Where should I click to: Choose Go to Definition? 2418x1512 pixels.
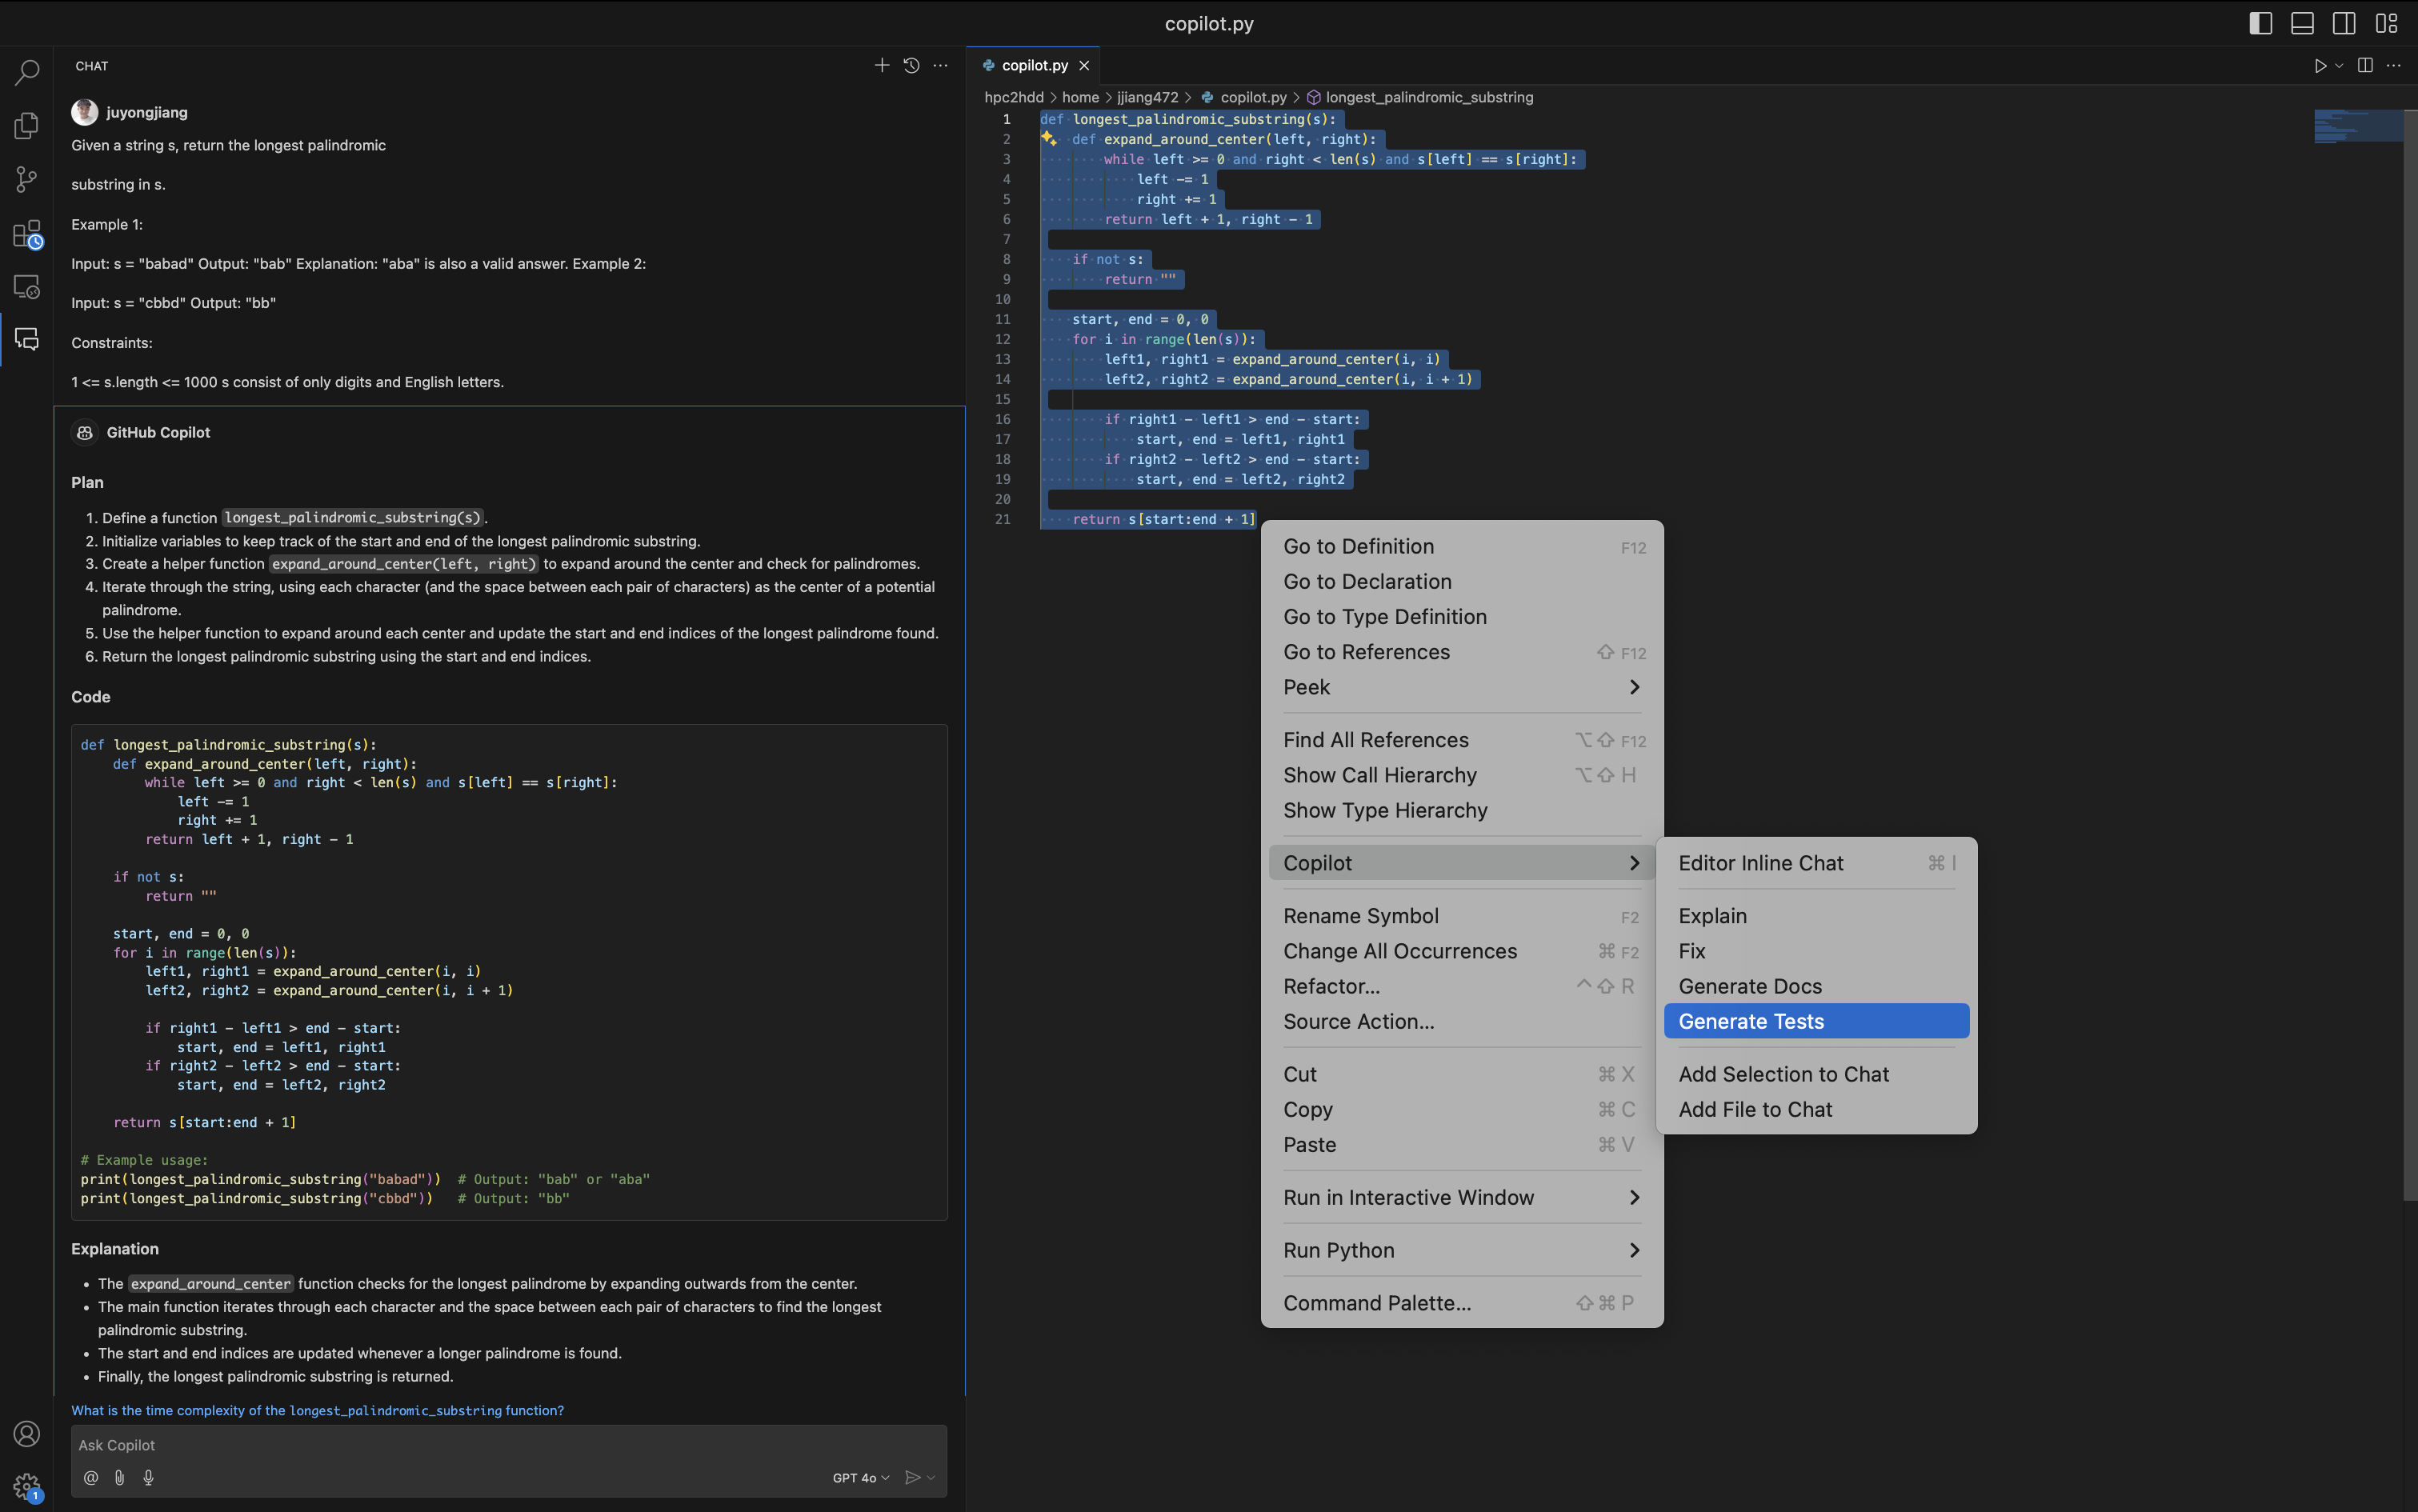coord(1461,546)
